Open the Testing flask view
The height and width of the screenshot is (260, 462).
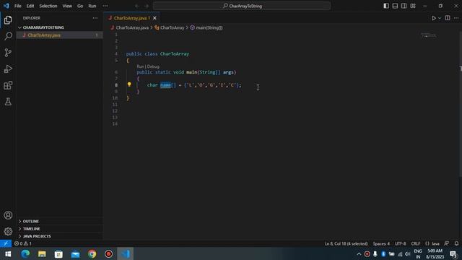[x=8, y=102]
